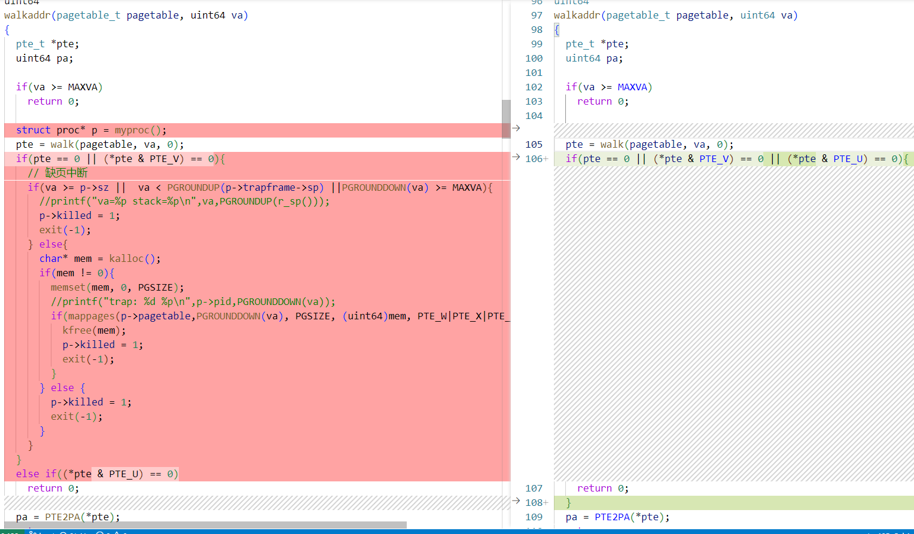Viewport: 914px width, 534px height.
Task: Click line number 104 in right gutter
Action: click(534, 116)
